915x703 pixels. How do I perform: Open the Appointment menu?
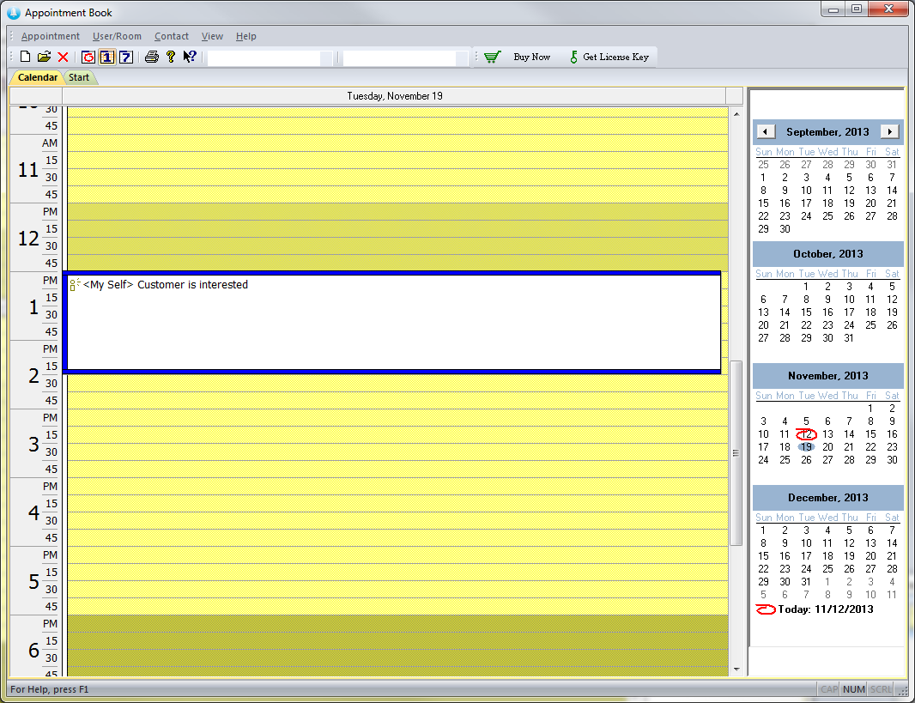click(51, 36)
